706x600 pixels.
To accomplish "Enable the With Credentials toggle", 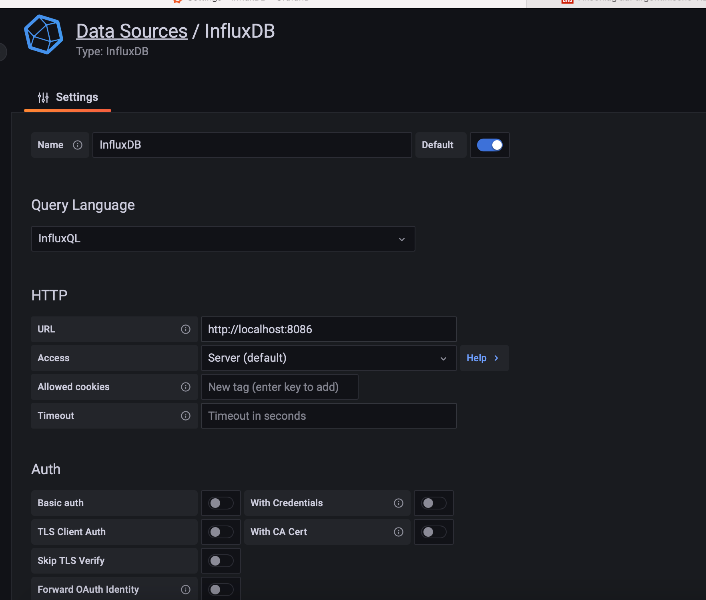I will pyautogui.click(x=434, y=503).
